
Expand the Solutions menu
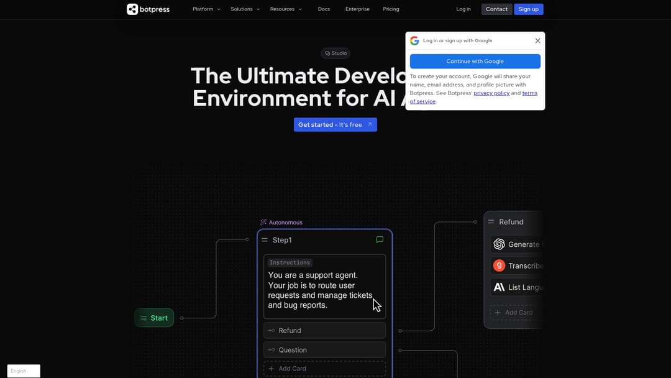tap(245, 9)
